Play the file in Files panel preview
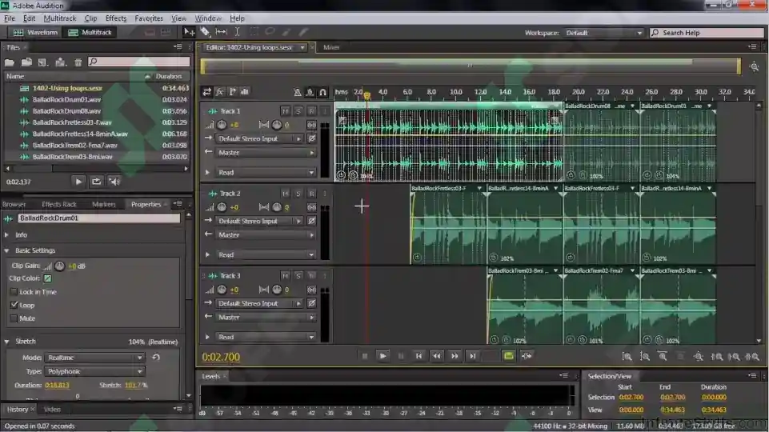 click(x=78, y=182)
